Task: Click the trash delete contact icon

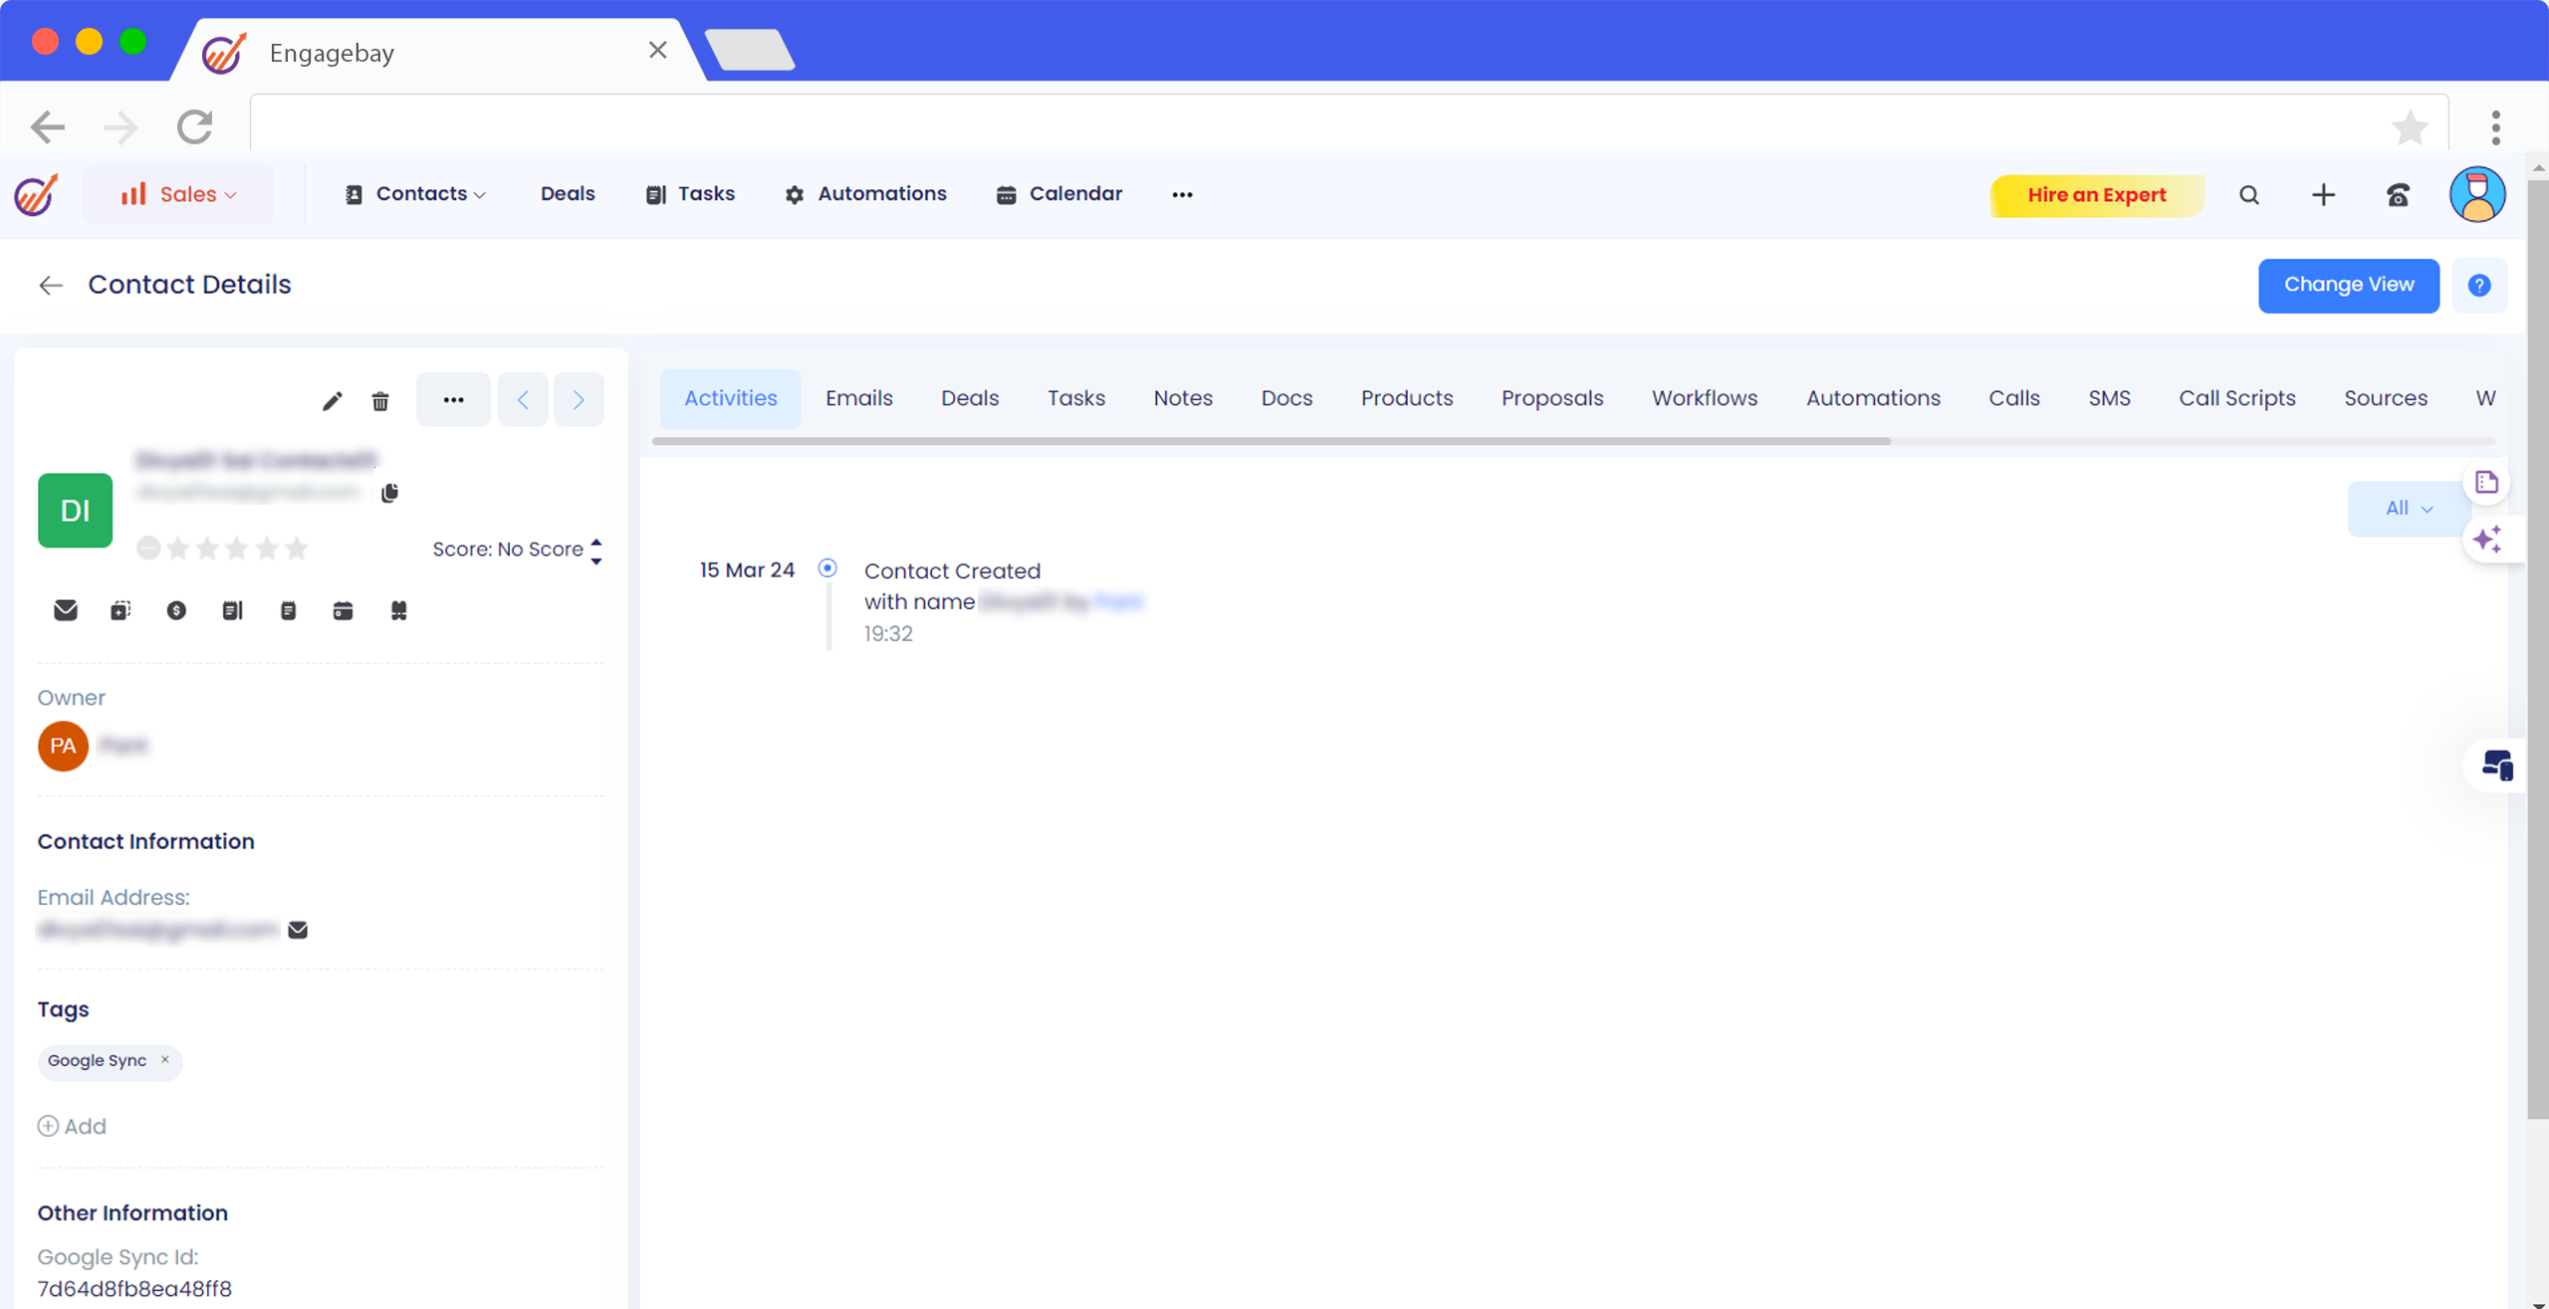Action: 380,401
